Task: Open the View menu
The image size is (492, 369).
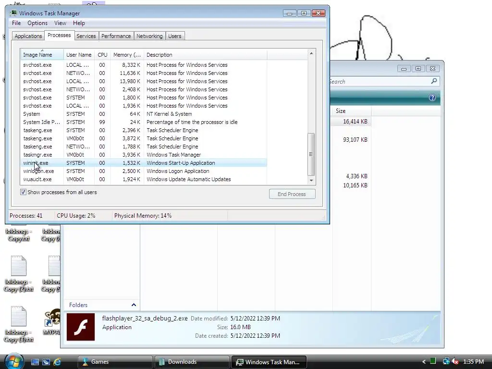Action: tap(60, 23)
